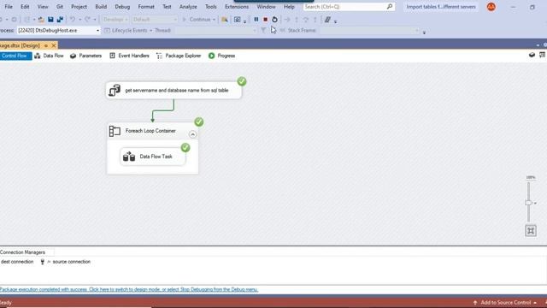Screen dimensions: 547x308
Task: Undo the last action
Action: (72, 20)
